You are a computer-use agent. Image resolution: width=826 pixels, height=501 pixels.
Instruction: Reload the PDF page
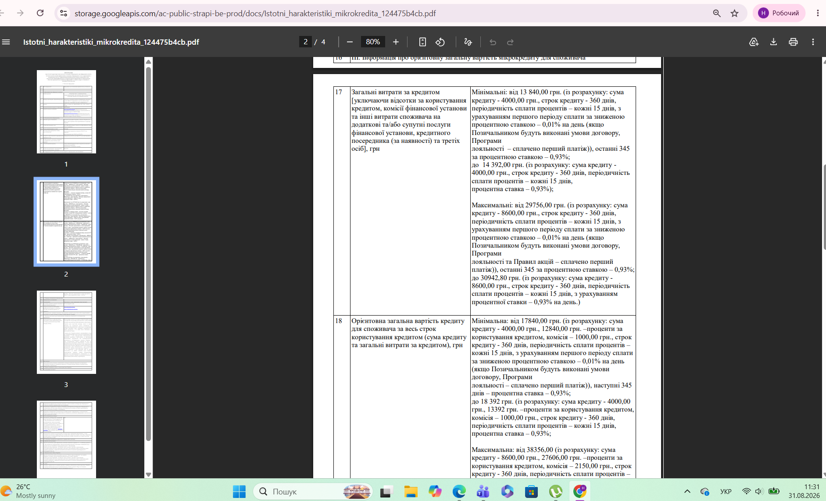point(40,13)
